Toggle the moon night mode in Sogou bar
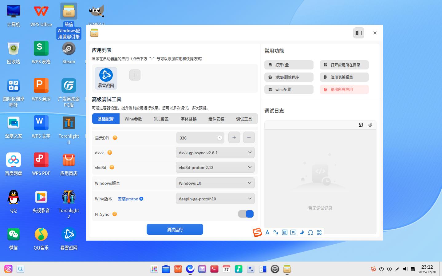 click(302, 233)
